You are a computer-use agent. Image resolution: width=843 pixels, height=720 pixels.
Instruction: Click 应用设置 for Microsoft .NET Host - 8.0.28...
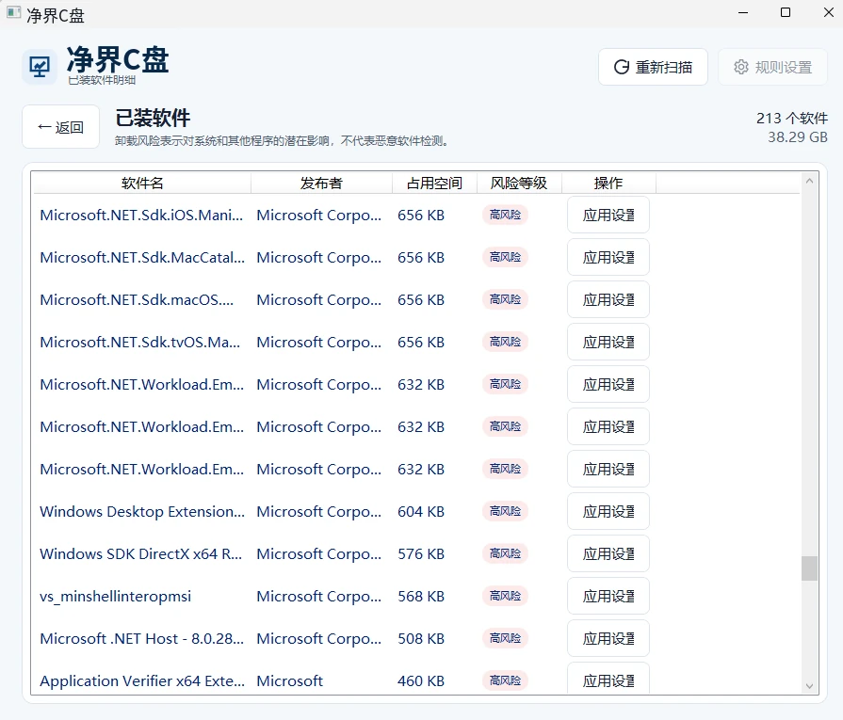[608, 639]
